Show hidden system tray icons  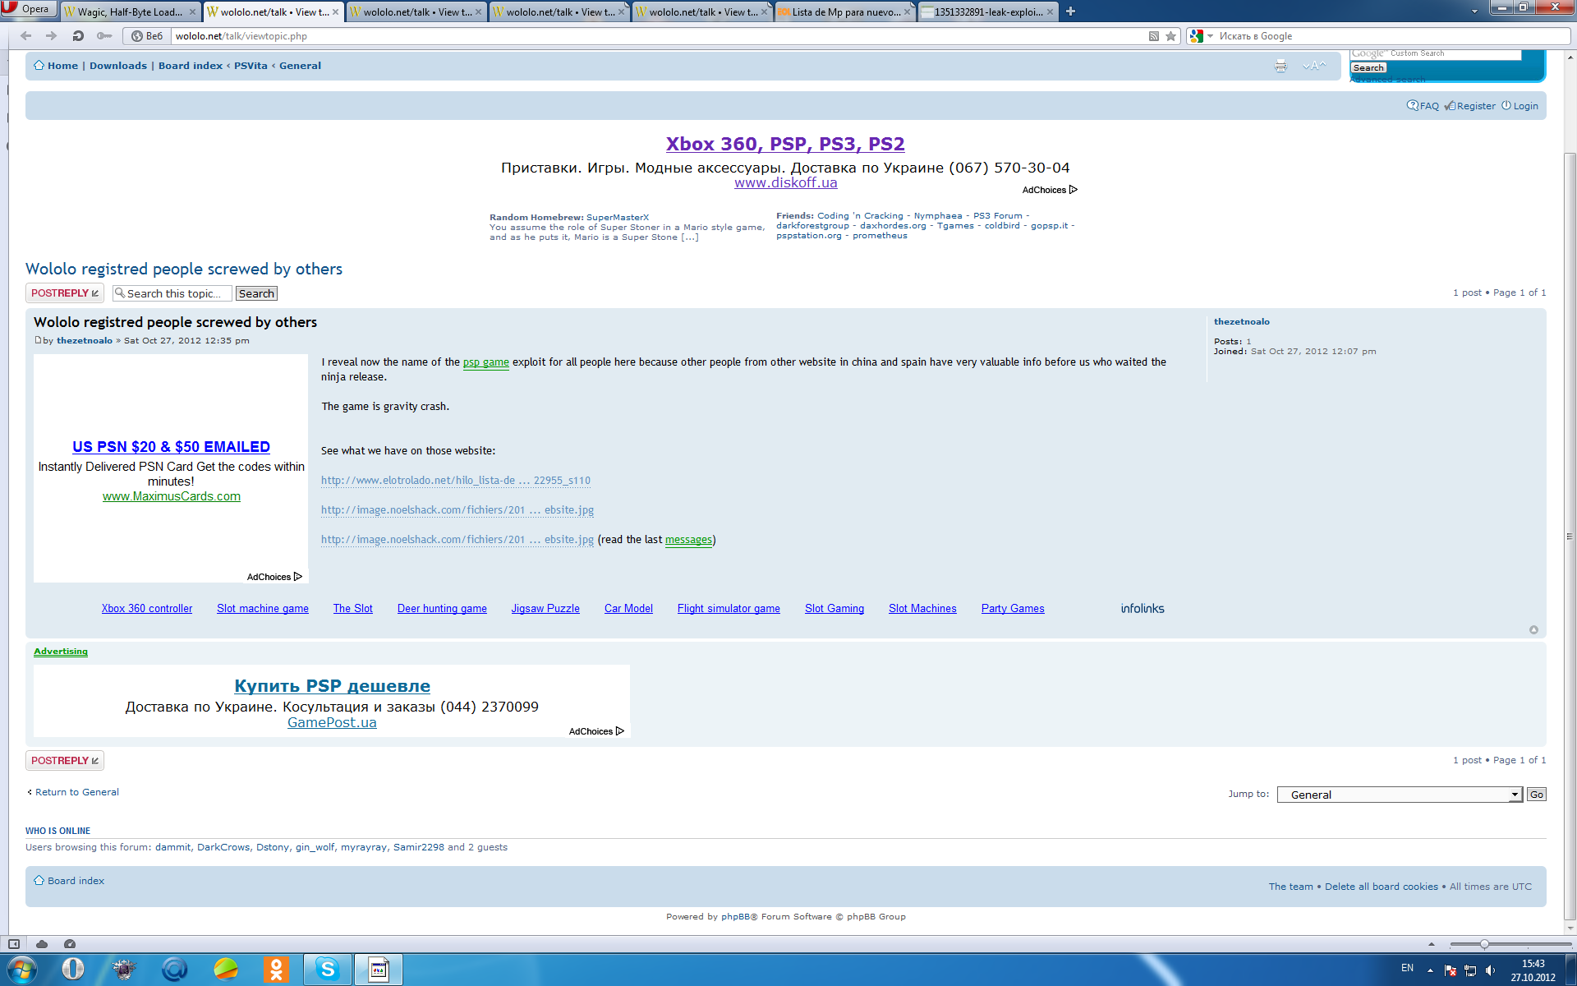coord(1430,970)
